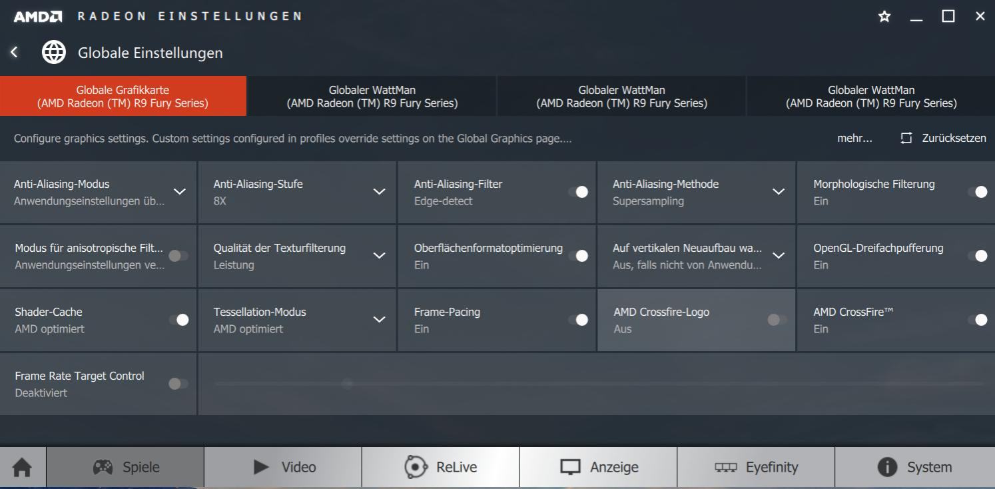Enable Frame Rate Target Control switch
The height and width of the screenshot is (489, 995).
(178, 384)
